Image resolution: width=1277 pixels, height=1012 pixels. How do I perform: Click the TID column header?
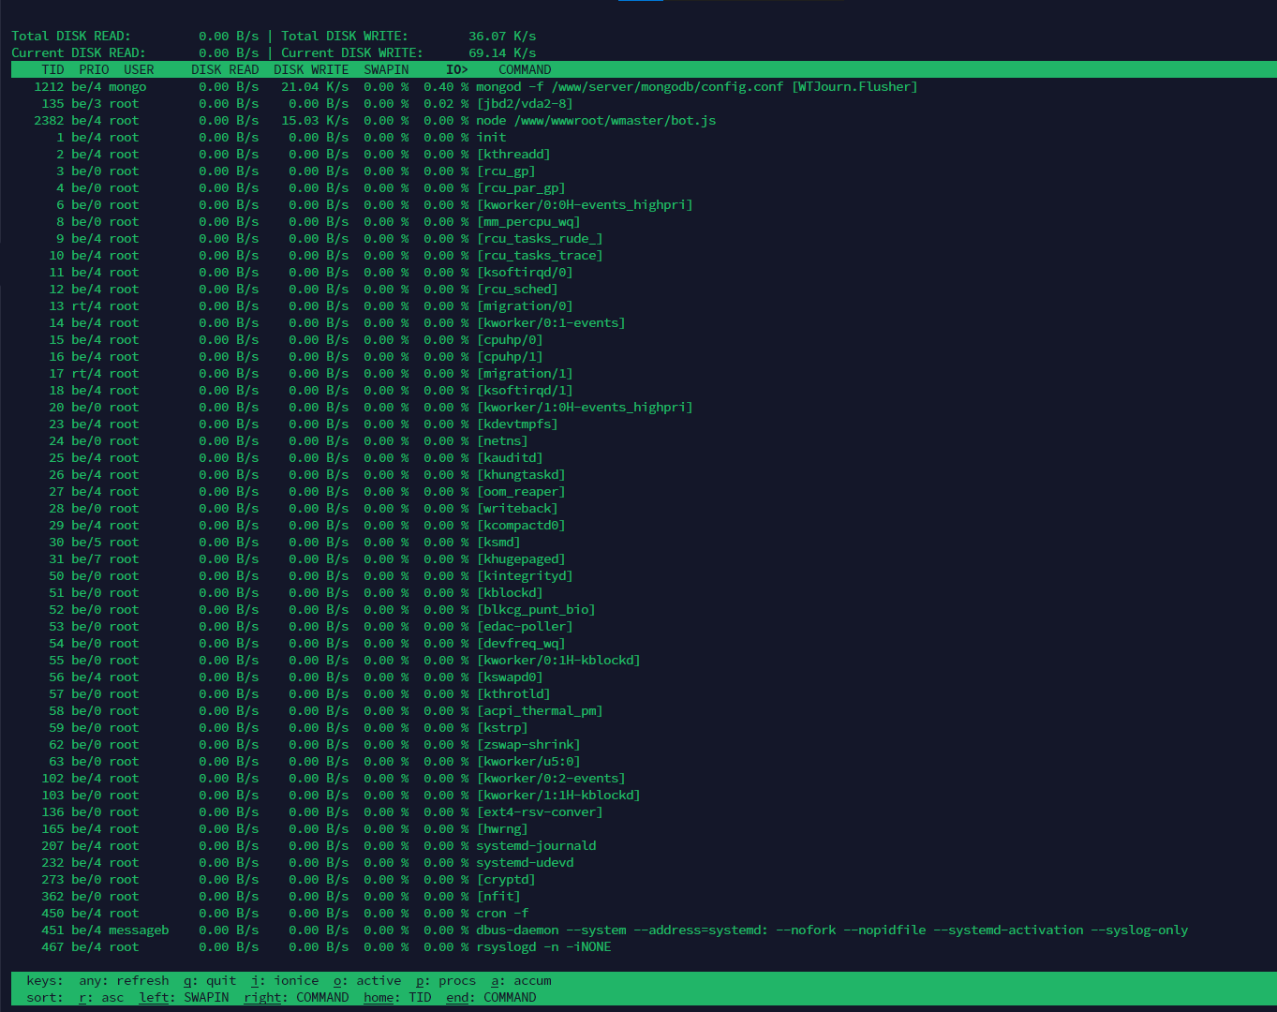tap(52, 69)
